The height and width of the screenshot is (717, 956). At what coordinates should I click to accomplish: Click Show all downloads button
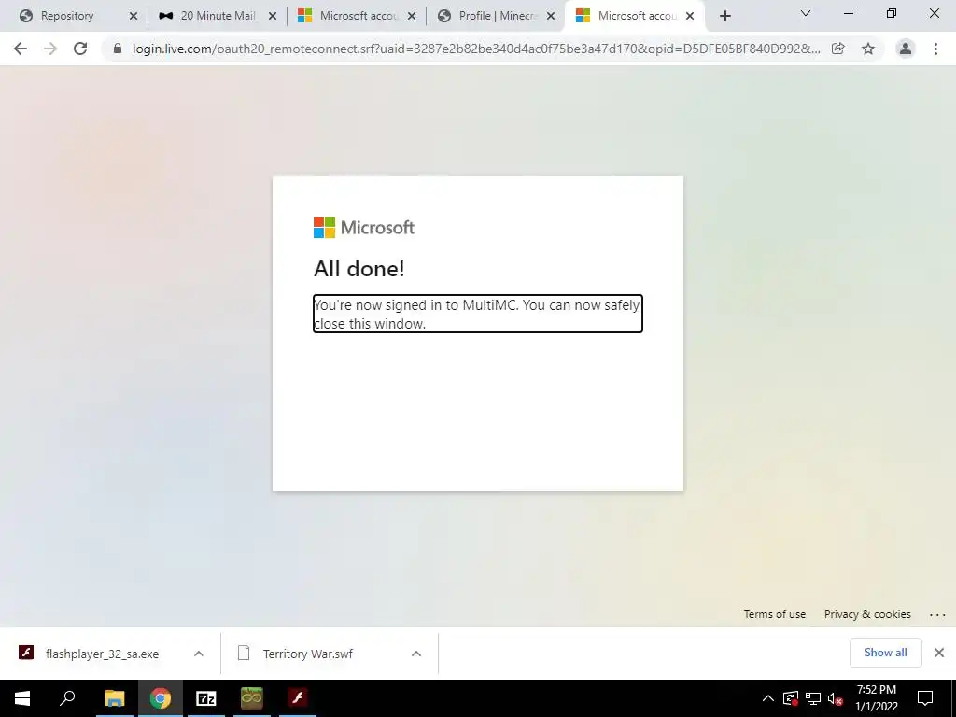point(885,653)
